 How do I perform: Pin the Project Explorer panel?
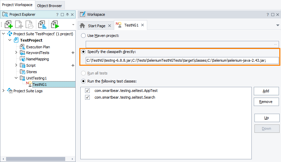[67, 14]
